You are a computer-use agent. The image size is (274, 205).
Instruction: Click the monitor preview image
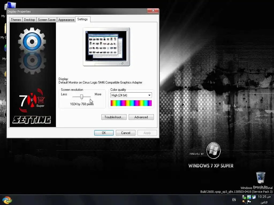106,47
